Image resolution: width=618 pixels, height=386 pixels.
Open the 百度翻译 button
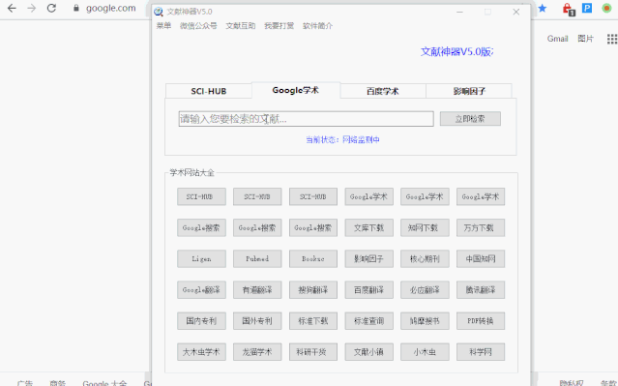[368, 290]
